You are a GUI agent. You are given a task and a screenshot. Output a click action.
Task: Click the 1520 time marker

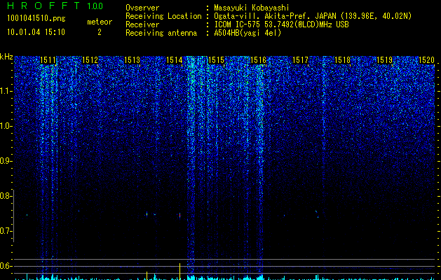coord(426,60)
